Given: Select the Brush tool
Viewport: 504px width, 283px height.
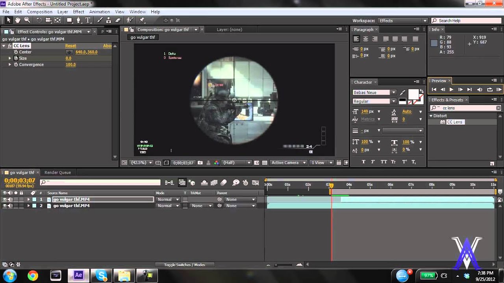Looking at the screenshot, I should point(100,20).
